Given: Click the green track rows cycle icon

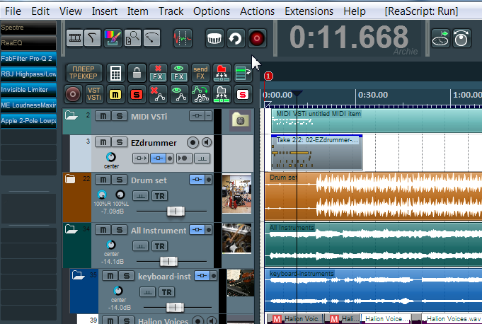Looking at the screenshot, I should pos(243,73).
